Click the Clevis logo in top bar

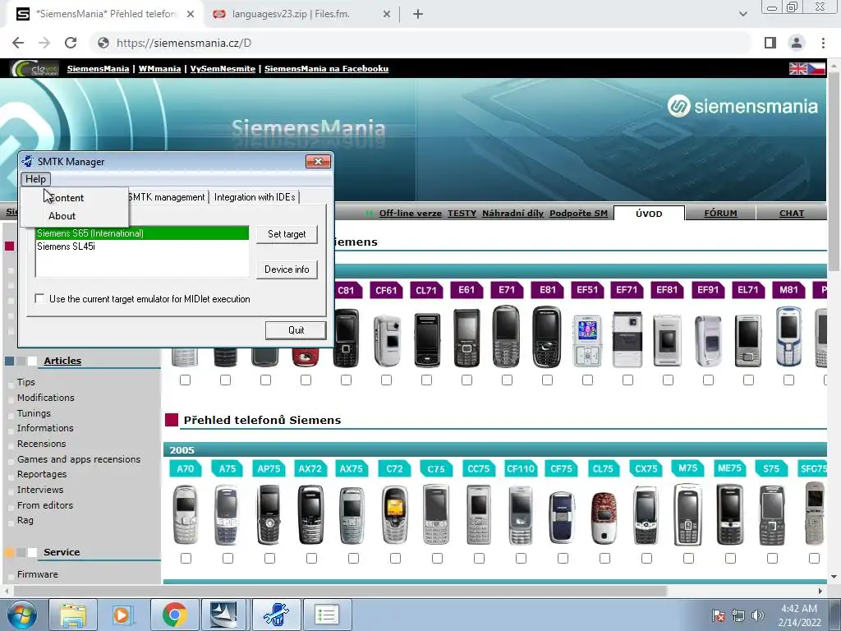34,69
